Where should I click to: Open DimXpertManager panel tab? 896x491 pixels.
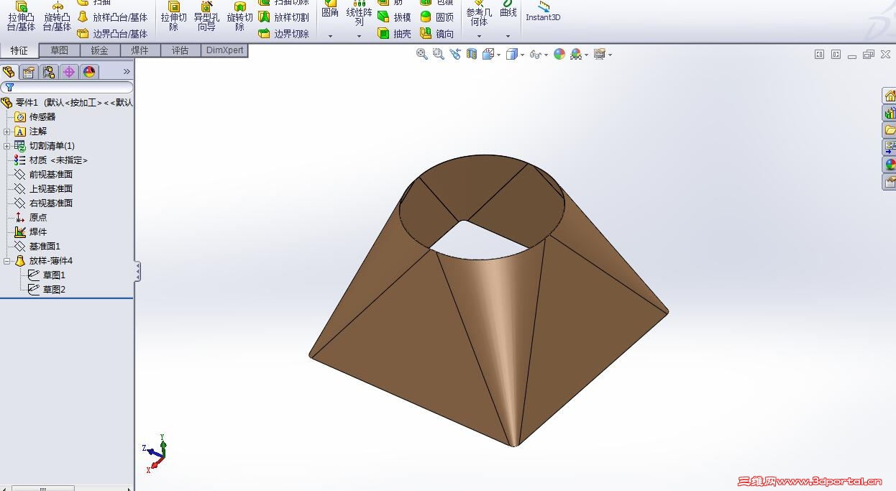pyautogui.click(x=69, y=72)
